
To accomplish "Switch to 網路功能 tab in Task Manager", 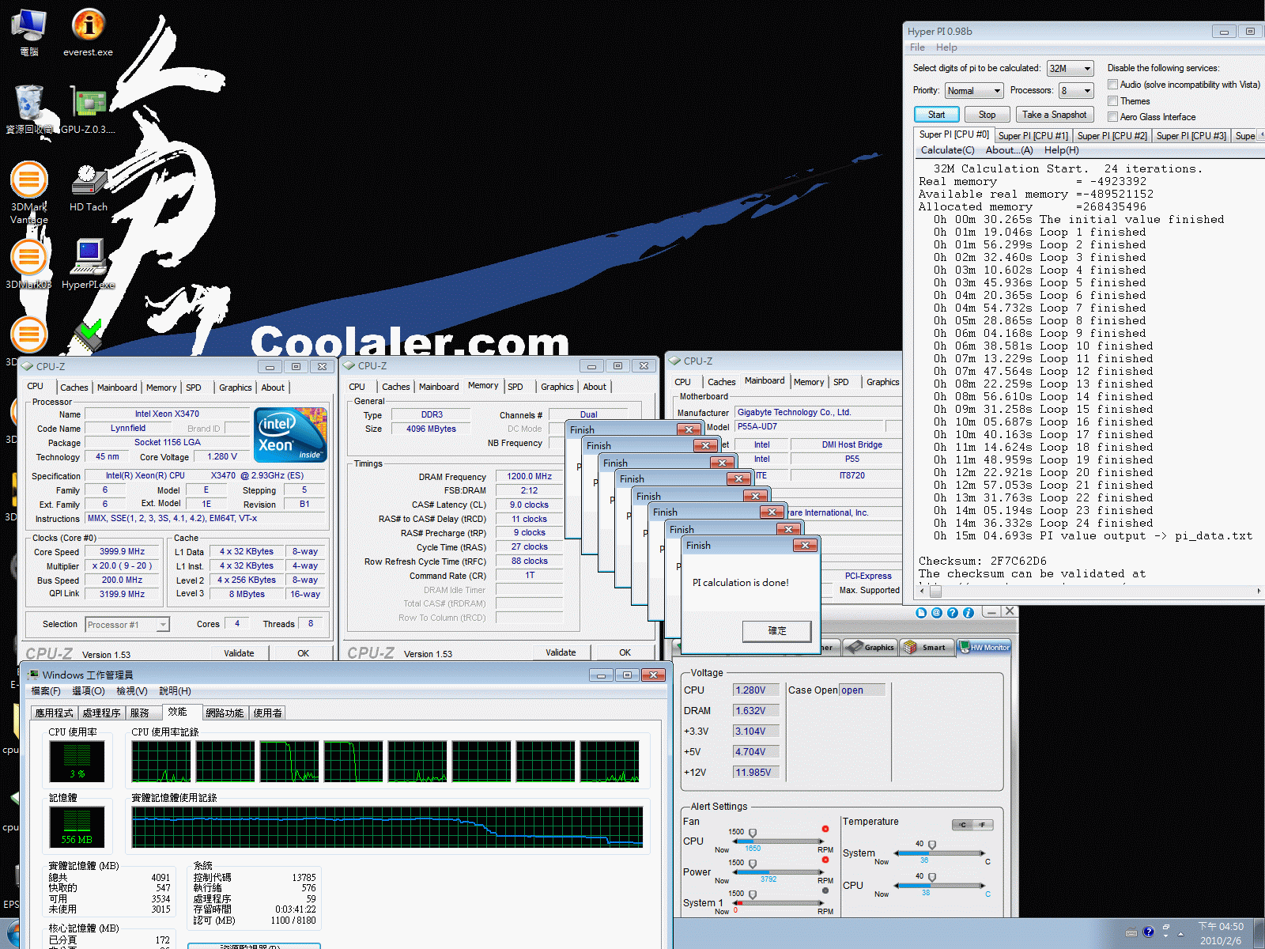I will [x=225, y=713].
